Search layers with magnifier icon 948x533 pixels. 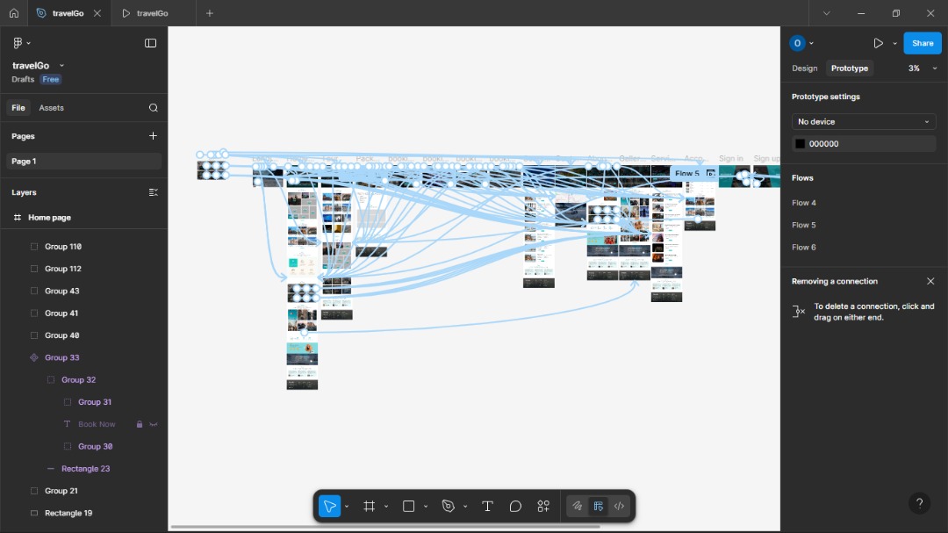[153, 108]
